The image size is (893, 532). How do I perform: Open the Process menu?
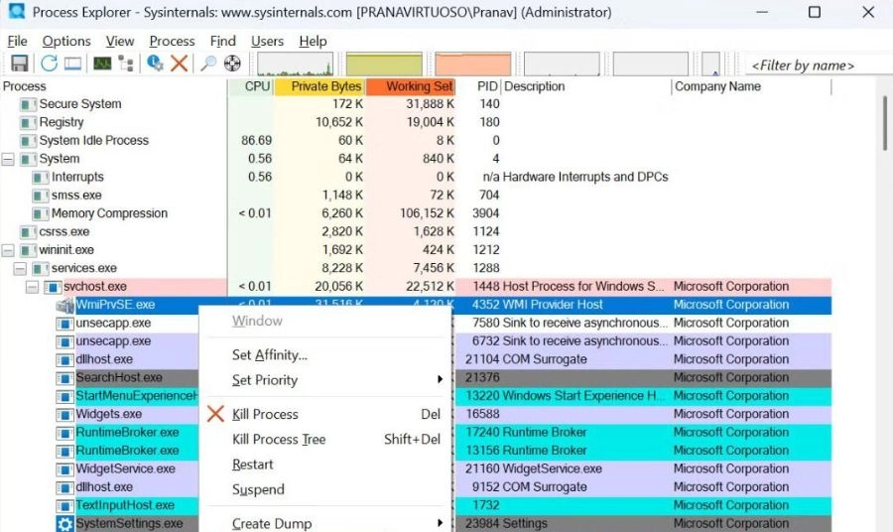172,41
